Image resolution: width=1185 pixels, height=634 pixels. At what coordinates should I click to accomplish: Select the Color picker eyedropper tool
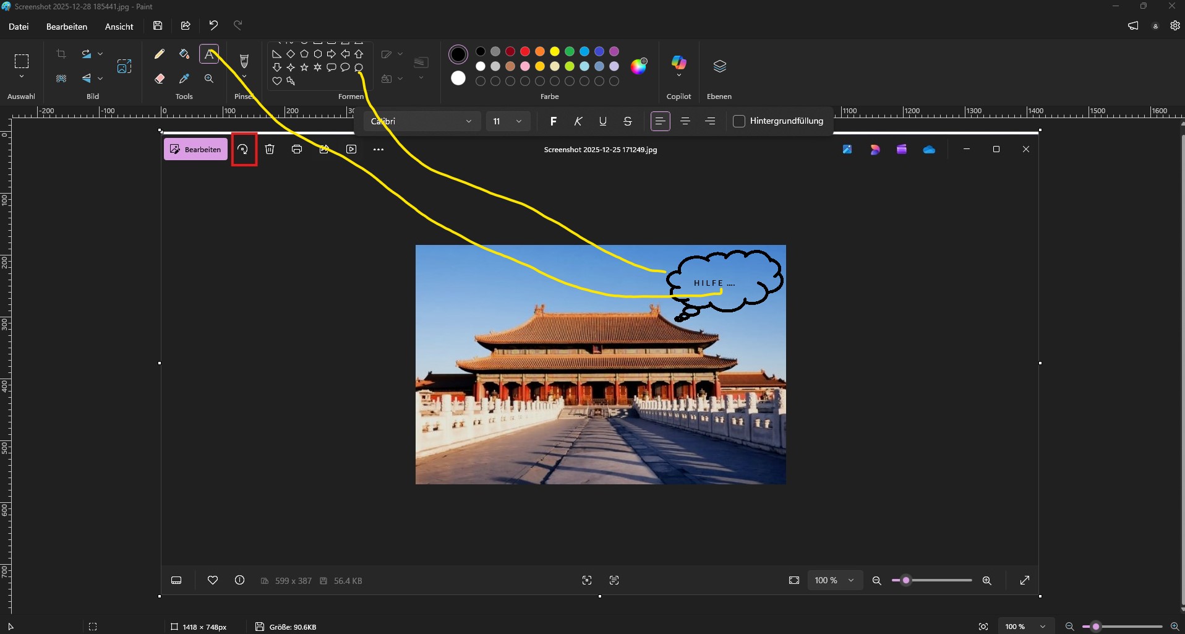tap(184, 79)
